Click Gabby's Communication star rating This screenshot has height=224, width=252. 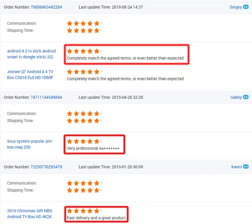tap(84, 114)
